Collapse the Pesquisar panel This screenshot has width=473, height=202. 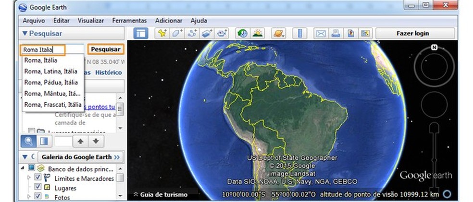[x=25, y=34]
